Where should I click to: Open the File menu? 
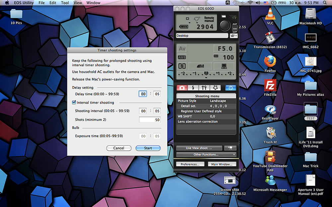tap(41, 3)
